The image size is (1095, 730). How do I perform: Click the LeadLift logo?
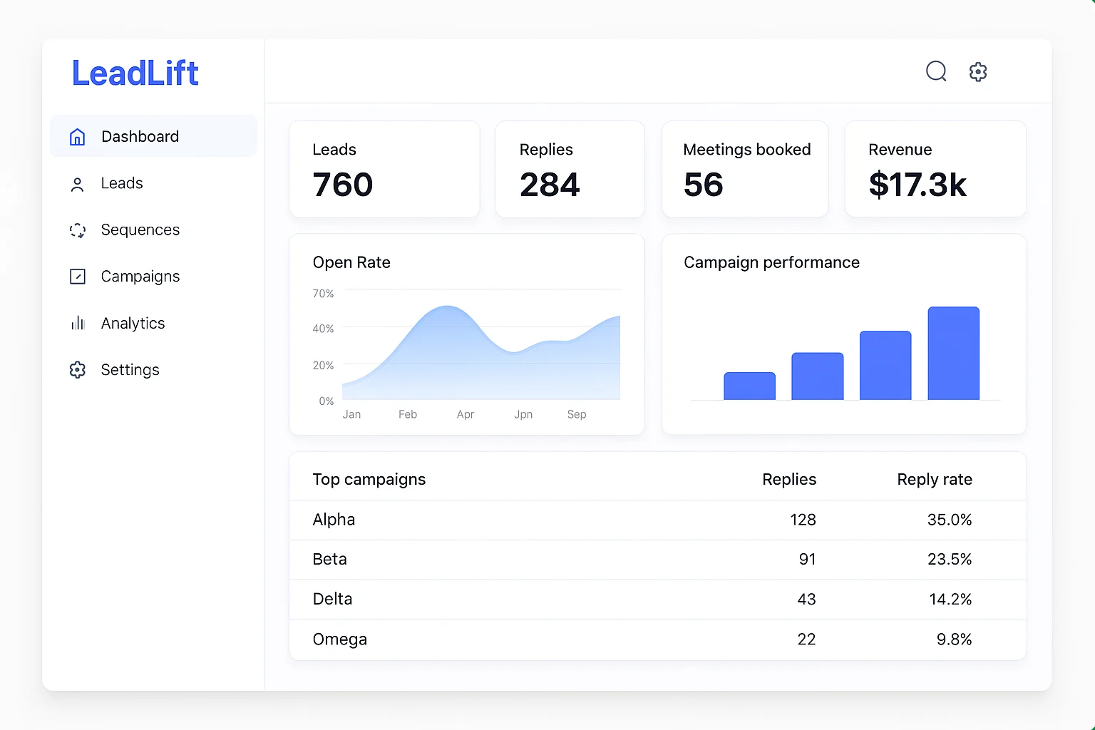click(135, 73)
